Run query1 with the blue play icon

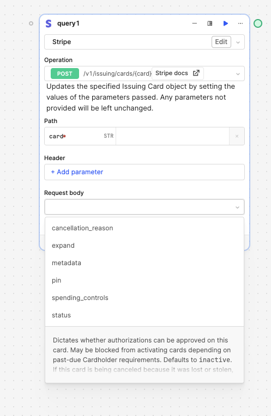pyautogui.click(x=226, y=23)
